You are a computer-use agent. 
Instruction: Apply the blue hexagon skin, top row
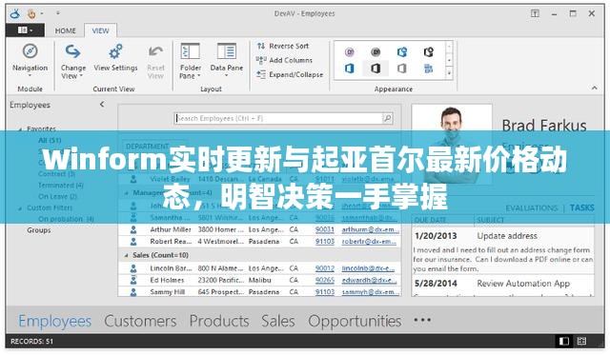(x=402, y=51)
